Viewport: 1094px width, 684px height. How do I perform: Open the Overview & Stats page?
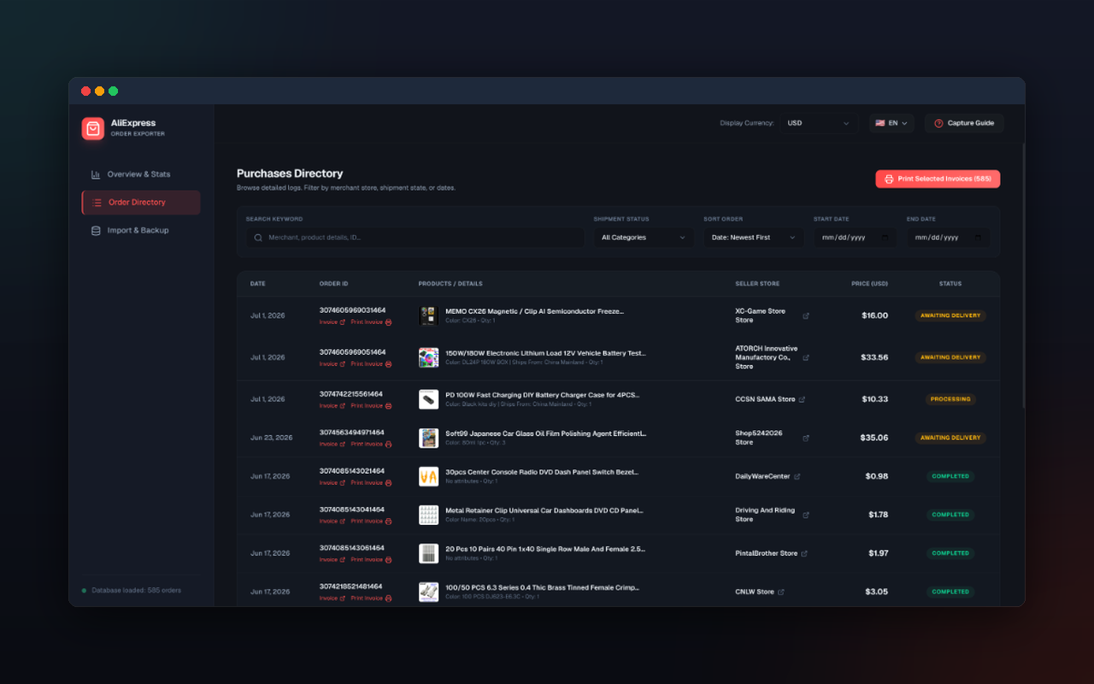(x=140, y=174)
